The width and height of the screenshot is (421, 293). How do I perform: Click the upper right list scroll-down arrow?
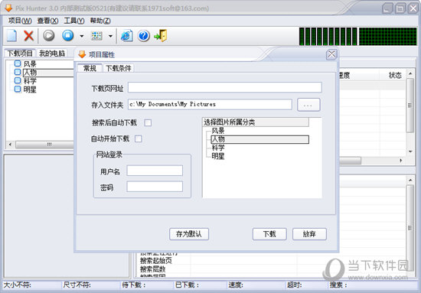[410, 151]
